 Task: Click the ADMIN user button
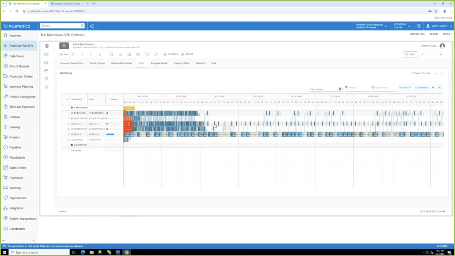click(187, 54)
